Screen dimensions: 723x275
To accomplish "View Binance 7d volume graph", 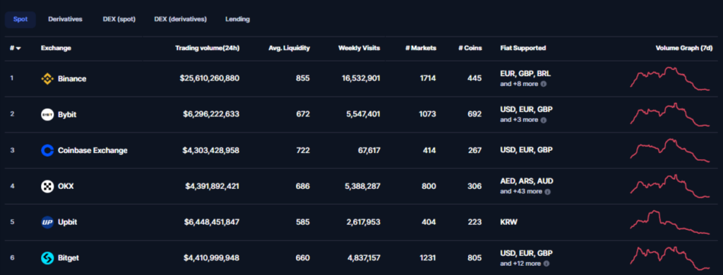I will pyautogui.click(x=670, y=79).
